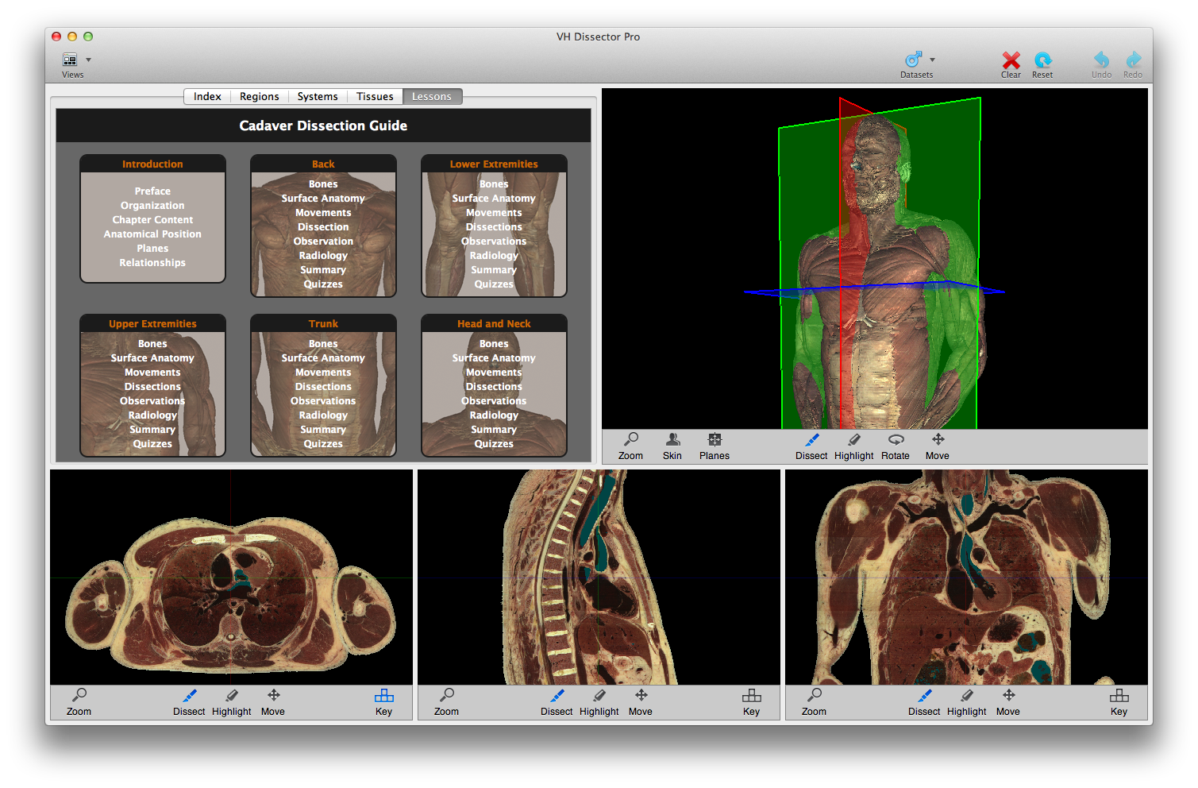Screen dimensions: 1198x788
Task: Open the Views layout icon
Action: 70,60
